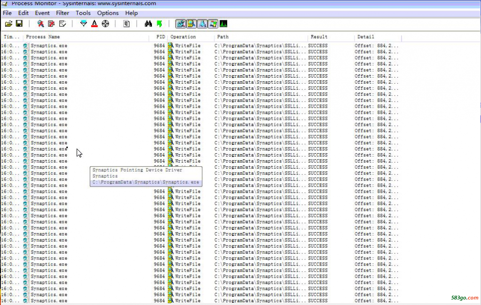Save the captured events with the floppy disk icon

pos(19,23)
